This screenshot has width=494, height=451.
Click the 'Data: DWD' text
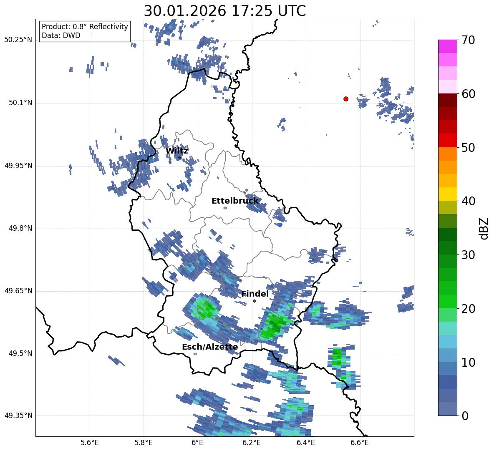tap(61, 35)
